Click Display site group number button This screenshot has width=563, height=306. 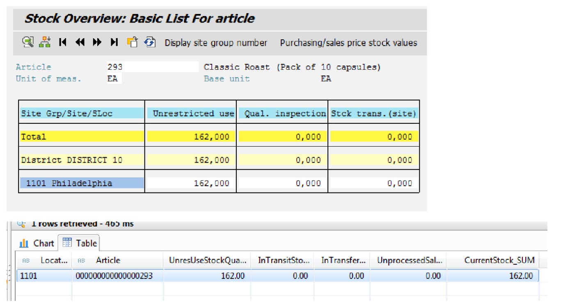pyautogui.click(x=216, y=43)
